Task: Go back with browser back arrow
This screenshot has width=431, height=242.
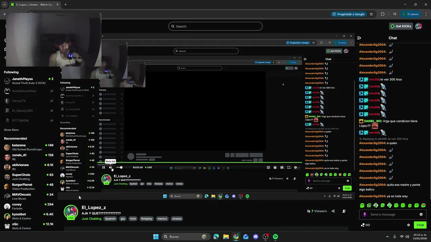Action: (x=5, y=14)
